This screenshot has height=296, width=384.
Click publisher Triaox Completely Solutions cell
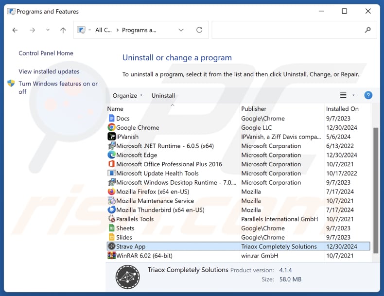click(x=279, y=246)
